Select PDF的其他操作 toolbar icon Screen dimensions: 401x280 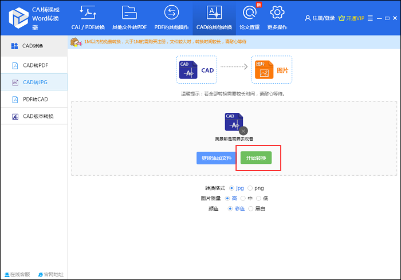[x=171, y=17]
